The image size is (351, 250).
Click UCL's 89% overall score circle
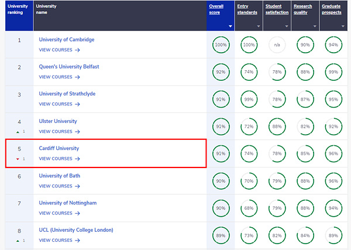tap(221, 235)
